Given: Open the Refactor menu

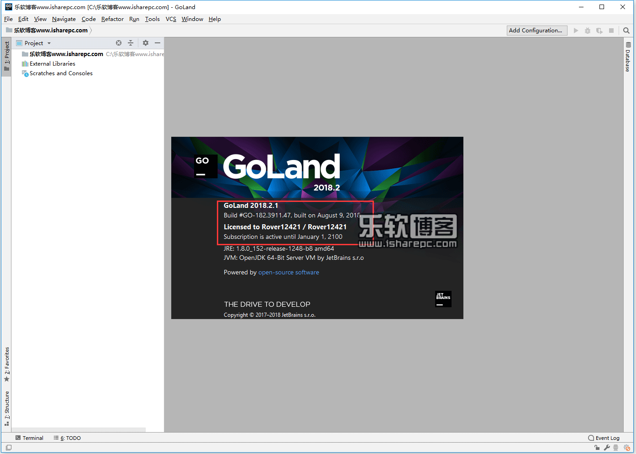Looking at the screenshot, I should (x=112, y=19).
